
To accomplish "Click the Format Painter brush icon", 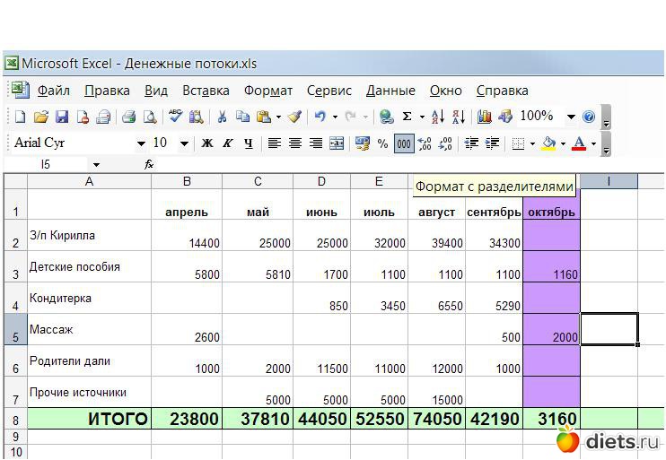I will pyautogui.click(x=294, y=117).
